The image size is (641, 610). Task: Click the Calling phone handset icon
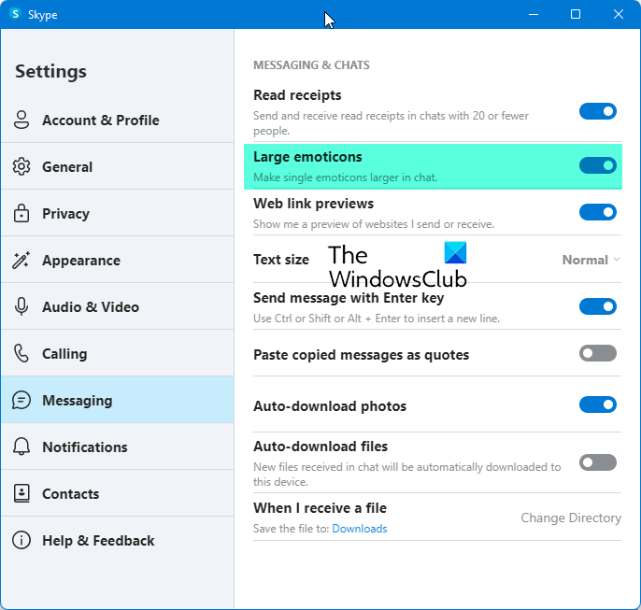tap(21, 353)
